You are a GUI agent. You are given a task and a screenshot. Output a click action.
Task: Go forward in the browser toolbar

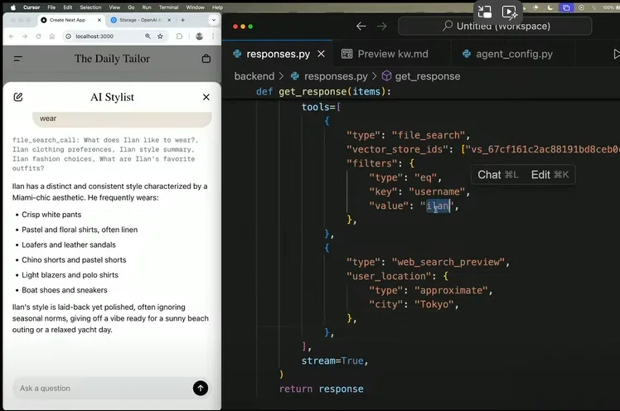25,36
